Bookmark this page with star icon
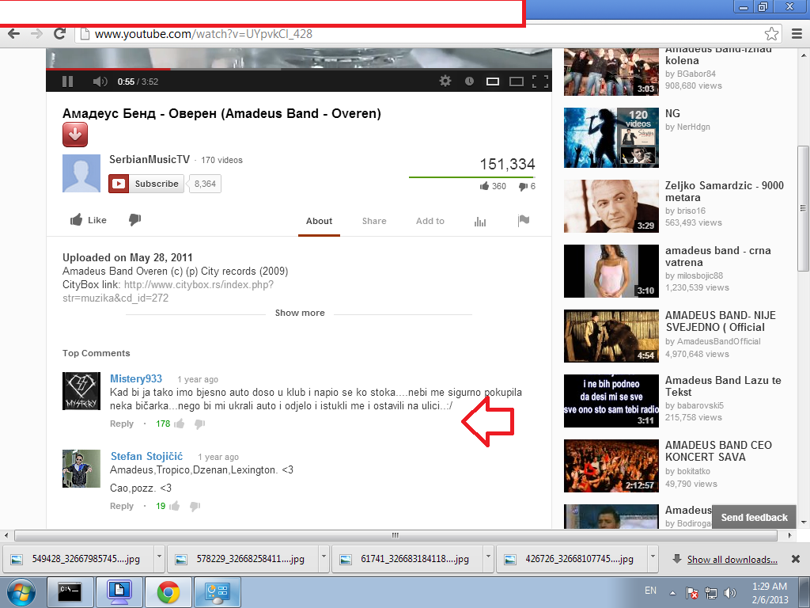Screen dimensions: 810x608 pyautogui.click(x=772, y=33)
